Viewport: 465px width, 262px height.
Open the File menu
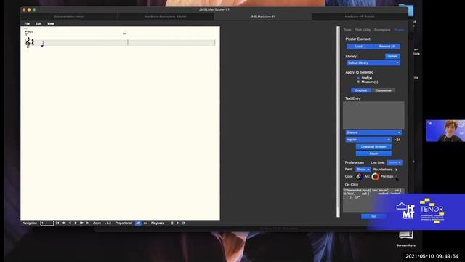click(x=27, y=23)
